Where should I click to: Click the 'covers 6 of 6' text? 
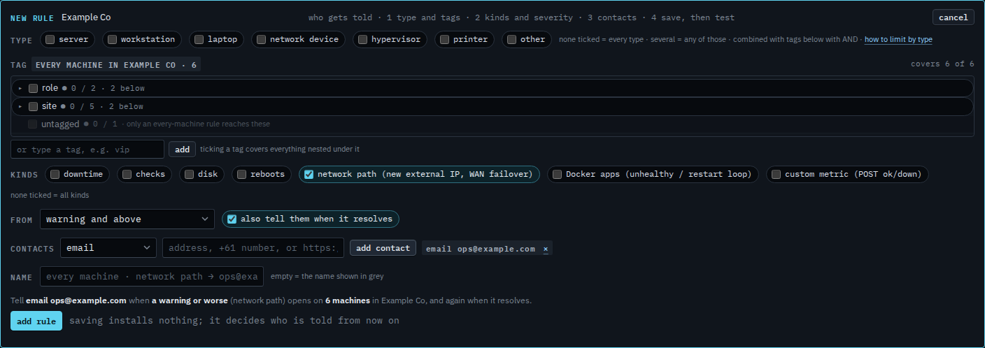point(942,64)
